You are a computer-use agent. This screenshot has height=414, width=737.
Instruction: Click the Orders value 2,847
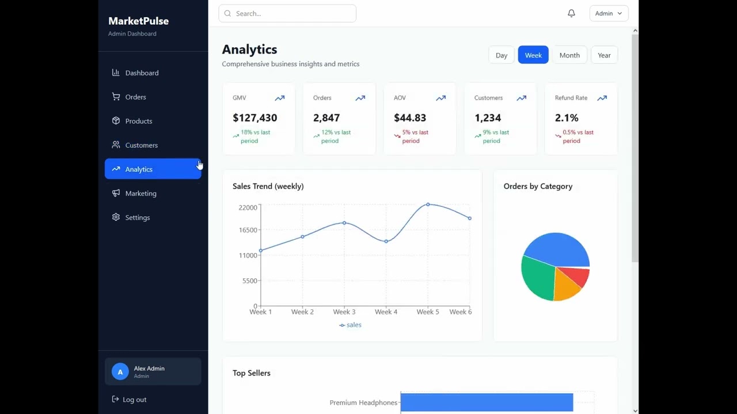[x=326, y=118]
